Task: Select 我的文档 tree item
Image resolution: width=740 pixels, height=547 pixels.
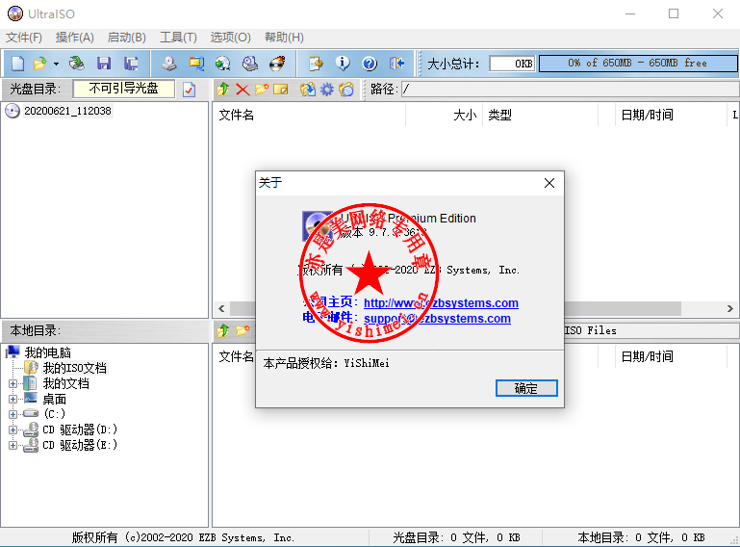Action: 66,383
